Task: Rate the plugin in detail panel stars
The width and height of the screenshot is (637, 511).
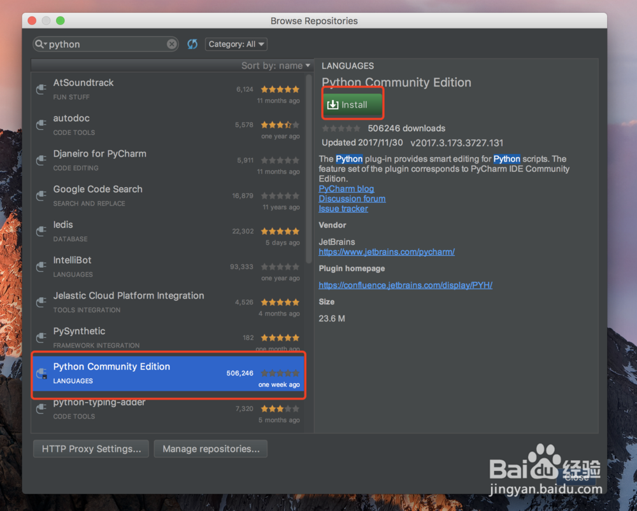Action: click(341, 129)
